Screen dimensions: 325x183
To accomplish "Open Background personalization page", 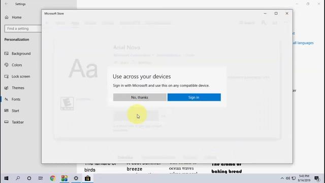I will (x=21, y=53).
